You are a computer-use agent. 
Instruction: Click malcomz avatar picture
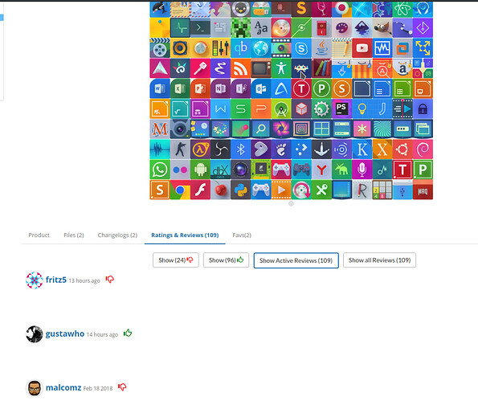click(x=34, y=388)
